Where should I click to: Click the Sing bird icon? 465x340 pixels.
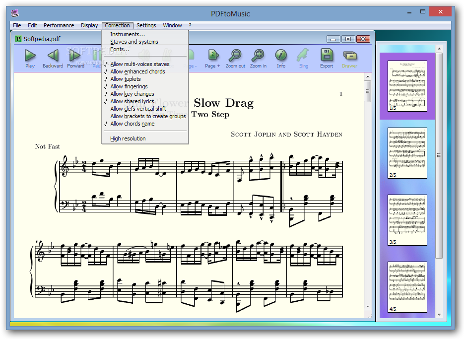(x=303, y=55)
